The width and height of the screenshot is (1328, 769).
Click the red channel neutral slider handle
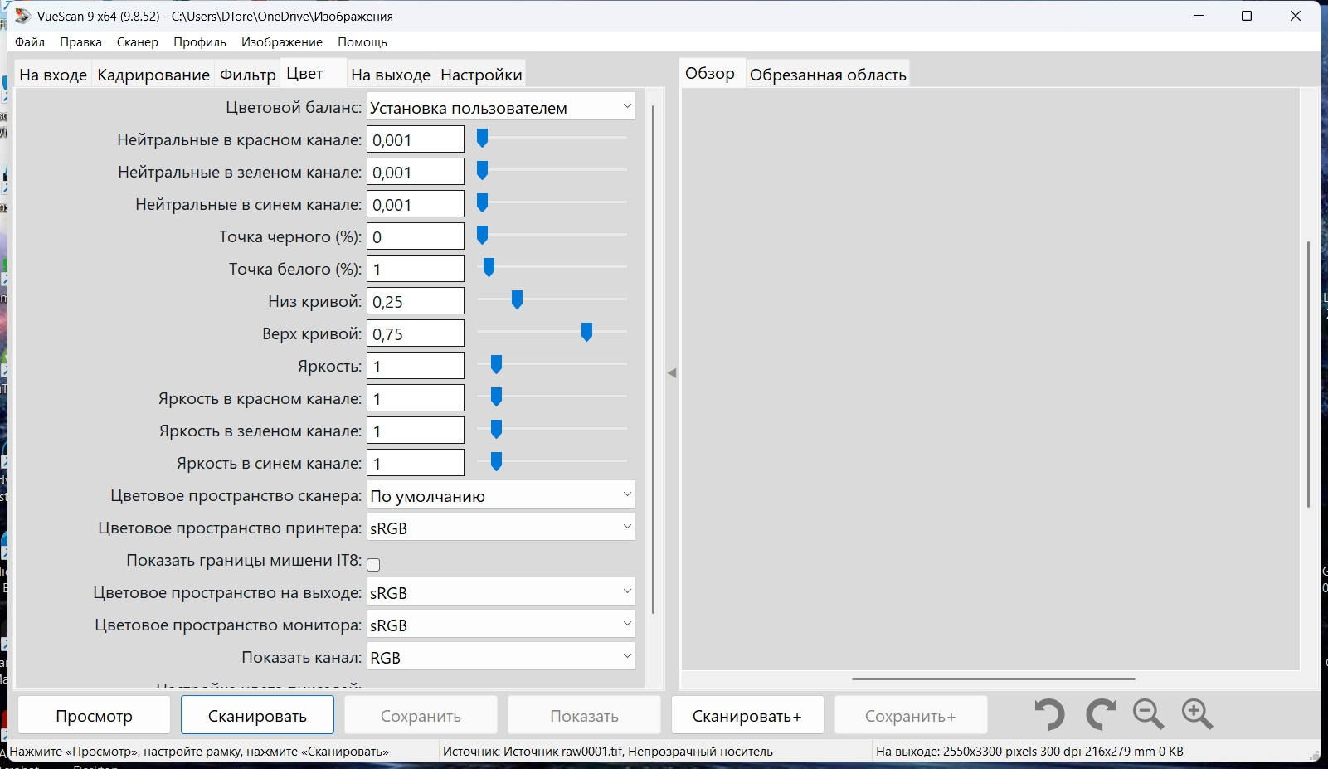[x=482, y=139]
